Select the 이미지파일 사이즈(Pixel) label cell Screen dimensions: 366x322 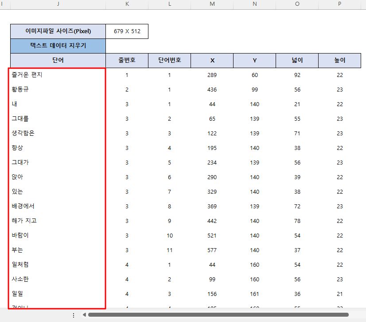(x=58, y=31)
